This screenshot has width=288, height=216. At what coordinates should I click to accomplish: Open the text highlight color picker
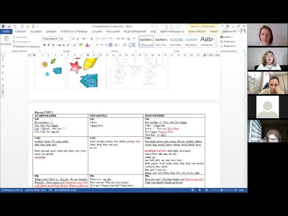[84, 45]
